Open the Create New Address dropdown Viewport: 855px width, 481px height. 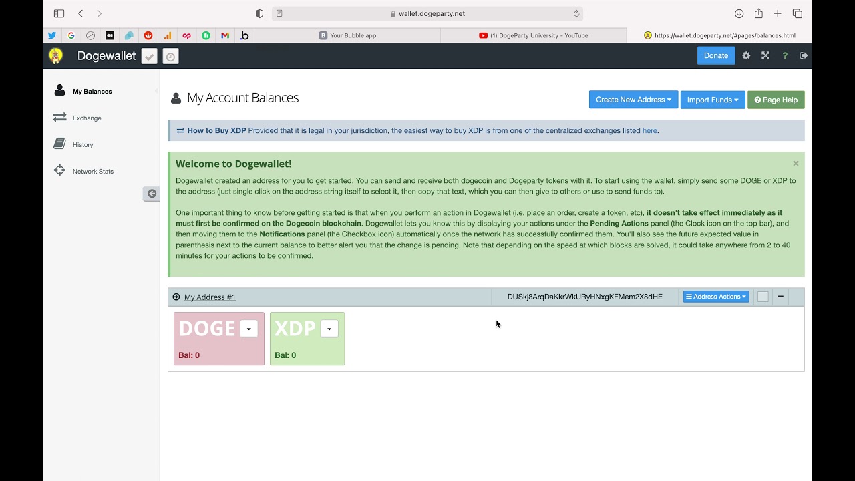pyautogui.click(x=633, y=100)
